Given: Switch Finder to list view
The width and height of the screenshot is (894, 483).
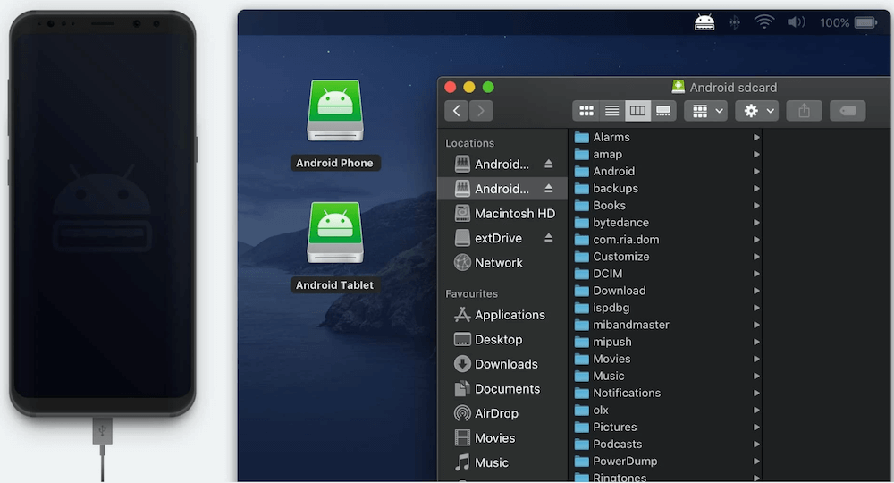Looking at the screenshot, I should pyautogui.click(x=611, y=111).
